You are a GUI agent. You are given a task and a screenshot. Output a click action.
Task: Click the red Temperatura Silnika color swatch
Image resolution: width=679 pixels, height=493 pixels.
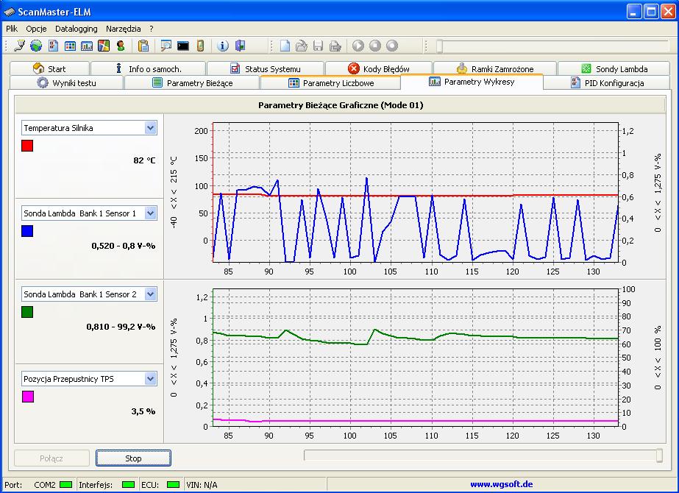28,146
